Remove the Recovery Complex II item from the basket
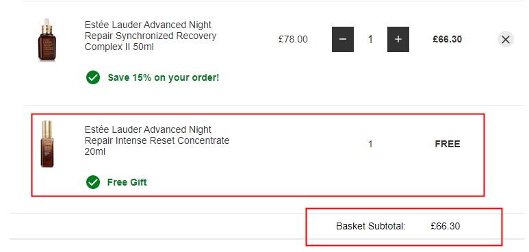Image resolution: width=529 pixels, height=252 pixels. point(505,40)
